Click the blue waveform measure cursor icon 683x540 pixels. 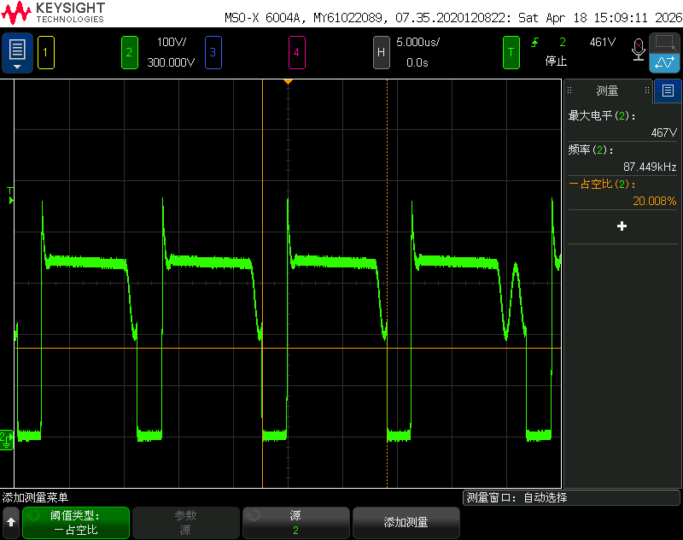665,62
